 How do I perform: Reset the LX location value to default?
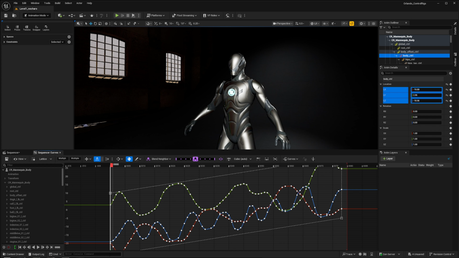click(446, 90)
